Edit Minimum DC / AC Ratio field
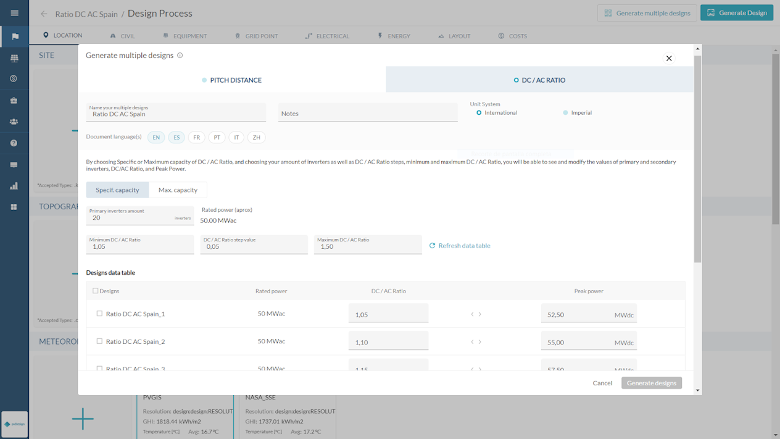This screenshot has height=439, width=780. pos(140,245)
